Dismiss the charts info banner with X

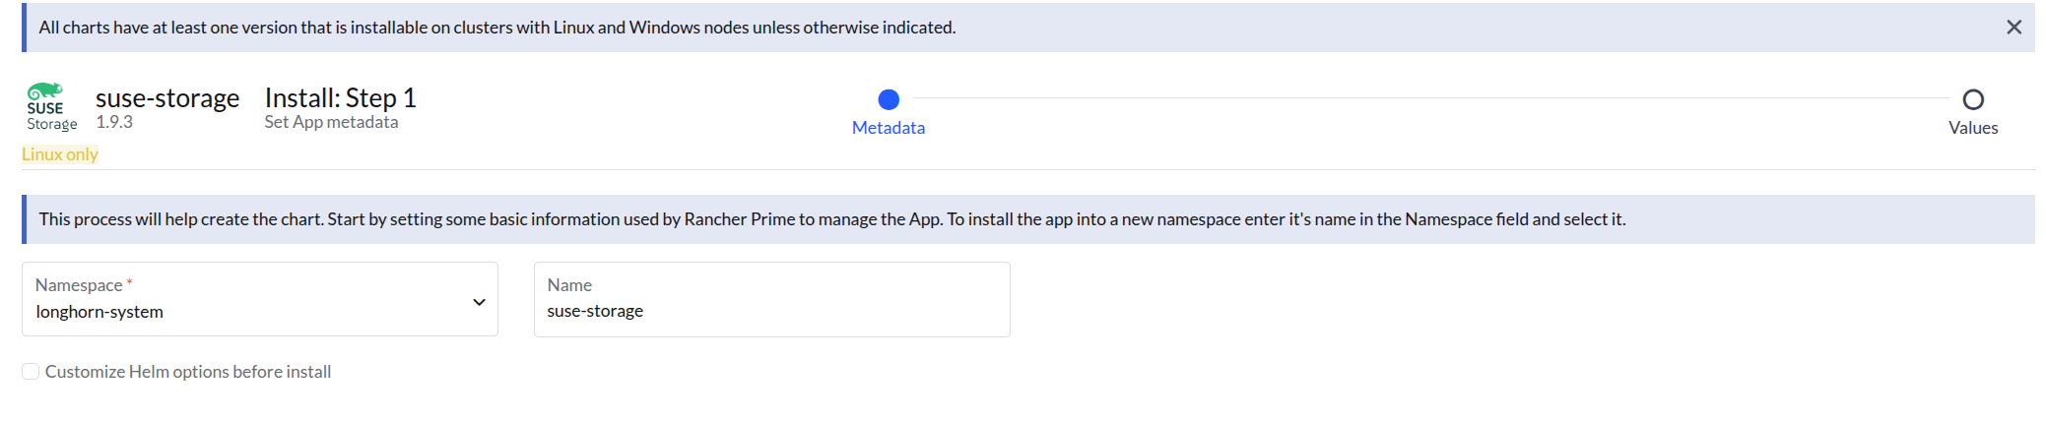pyautogui.click(x=2013, y=28)
